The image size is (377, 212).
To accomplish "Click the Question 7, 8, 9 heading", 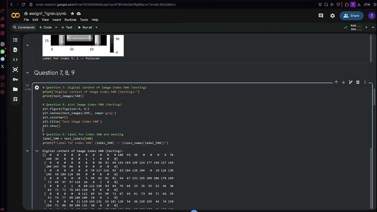I will 54,73.
